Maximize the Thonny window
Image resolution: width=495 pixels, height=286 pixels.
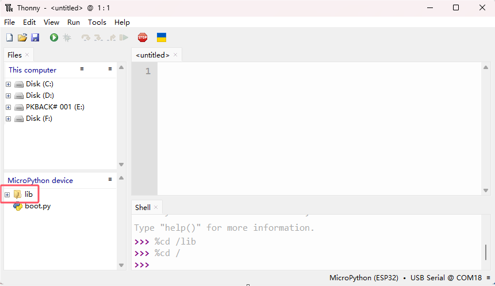point(456,7)
